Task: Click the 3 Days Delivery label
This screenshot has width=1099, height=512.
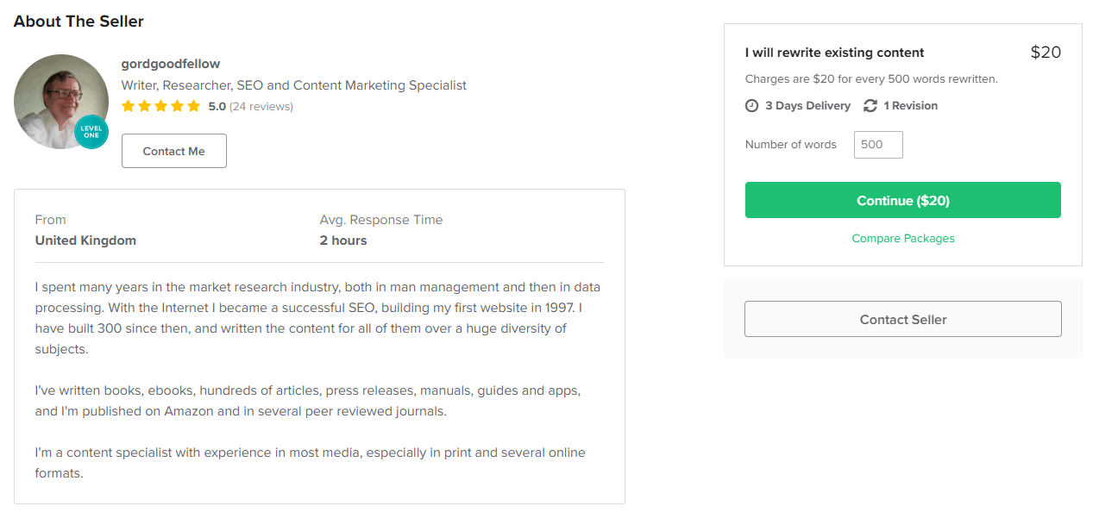Action: click(x=807, y=106)
